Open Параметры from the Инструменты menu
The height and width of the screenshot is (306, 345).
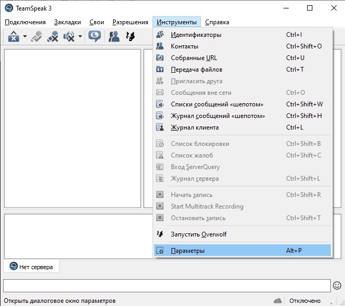tap(242, 251)
